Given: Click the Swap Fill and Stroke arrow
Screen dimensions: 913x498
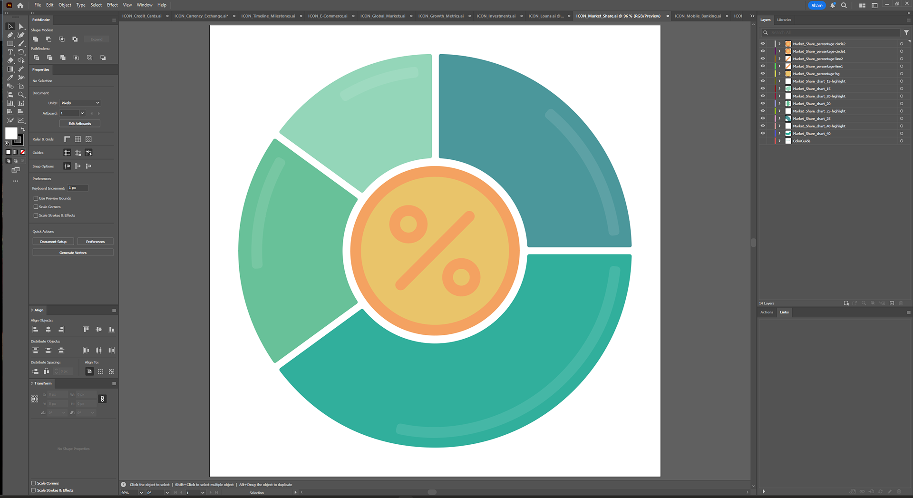Looking at the screenshot, I should [x=22, y=129].
